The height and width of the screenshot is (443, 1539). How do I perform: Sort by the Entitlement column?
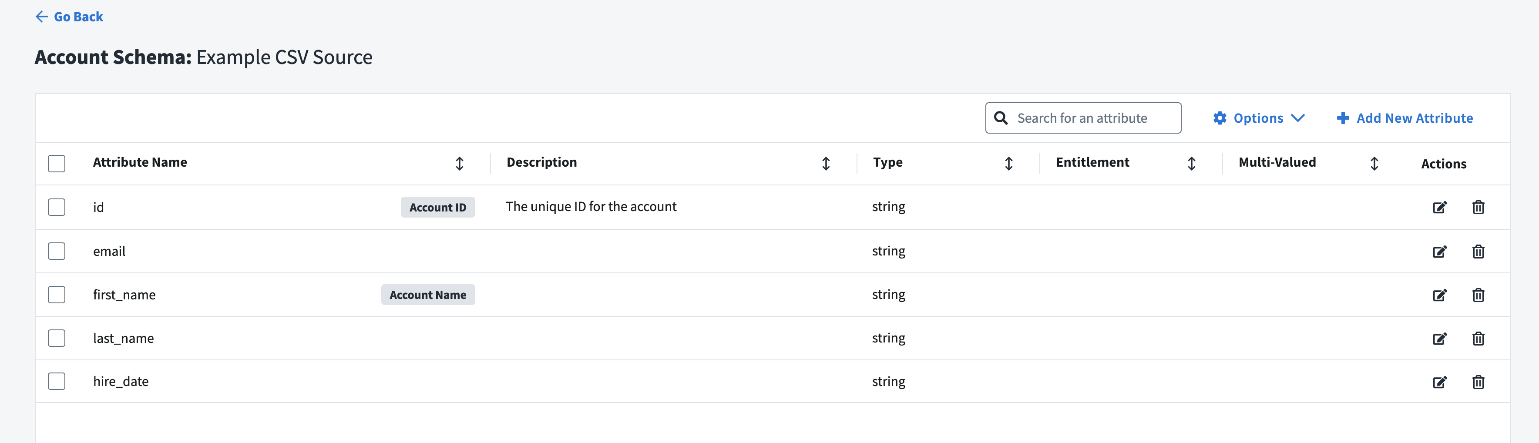click(1191, 164)
